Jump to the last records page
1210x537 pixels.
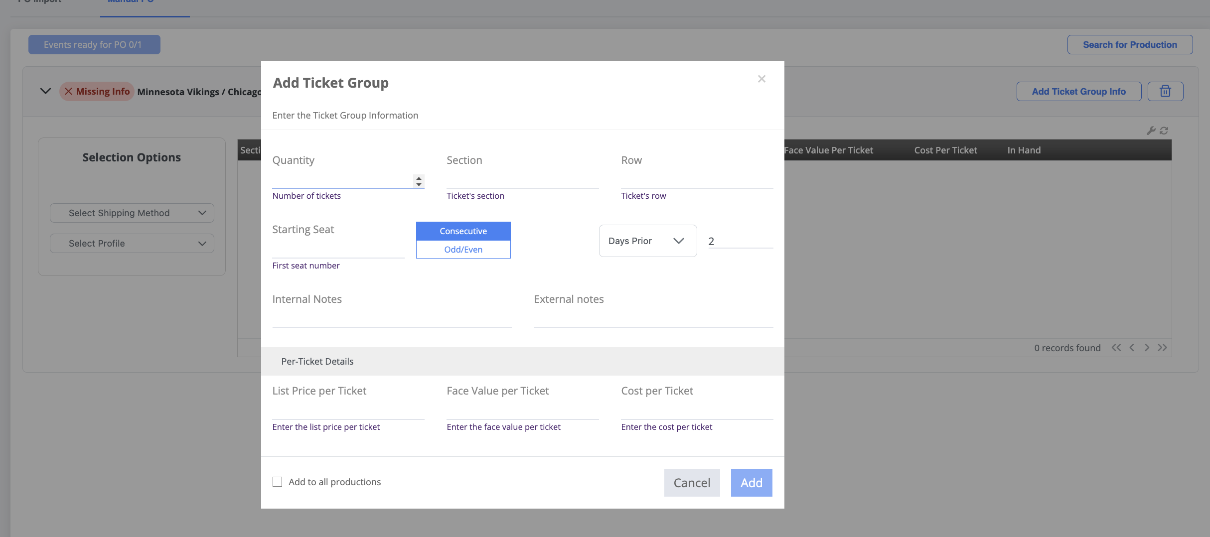coord(1163,348)
